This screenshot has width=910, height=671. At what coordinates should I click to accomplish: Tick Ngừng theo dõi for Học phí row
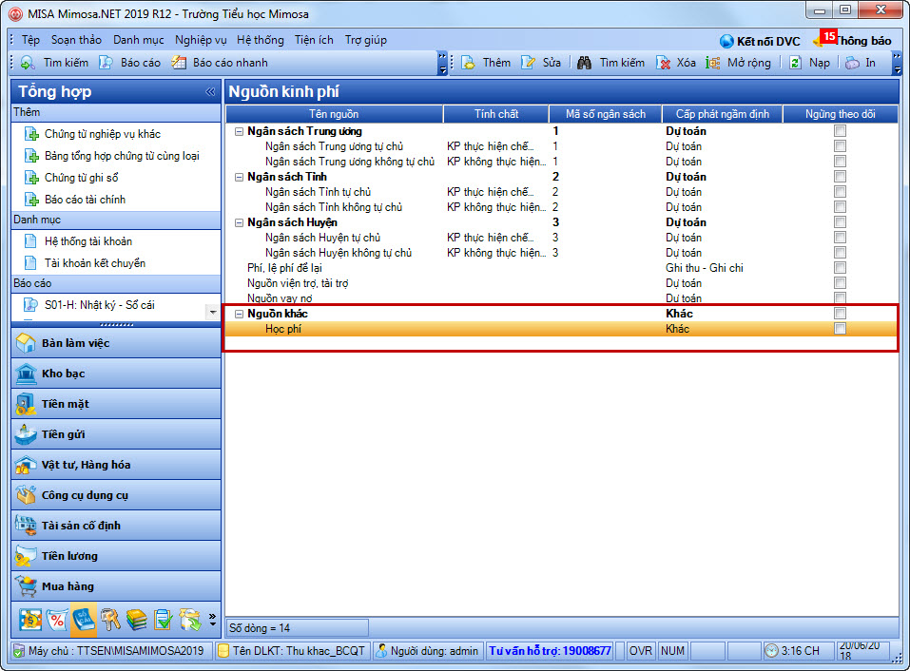coord(840,329)
